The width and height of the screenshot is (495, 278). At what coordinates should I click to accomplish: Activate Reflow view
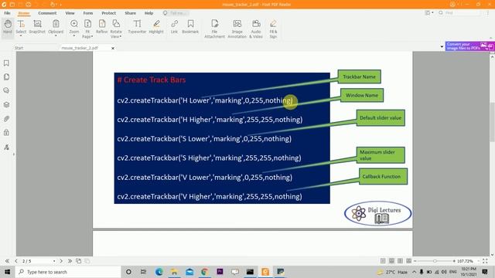click(x=102, y=26)
